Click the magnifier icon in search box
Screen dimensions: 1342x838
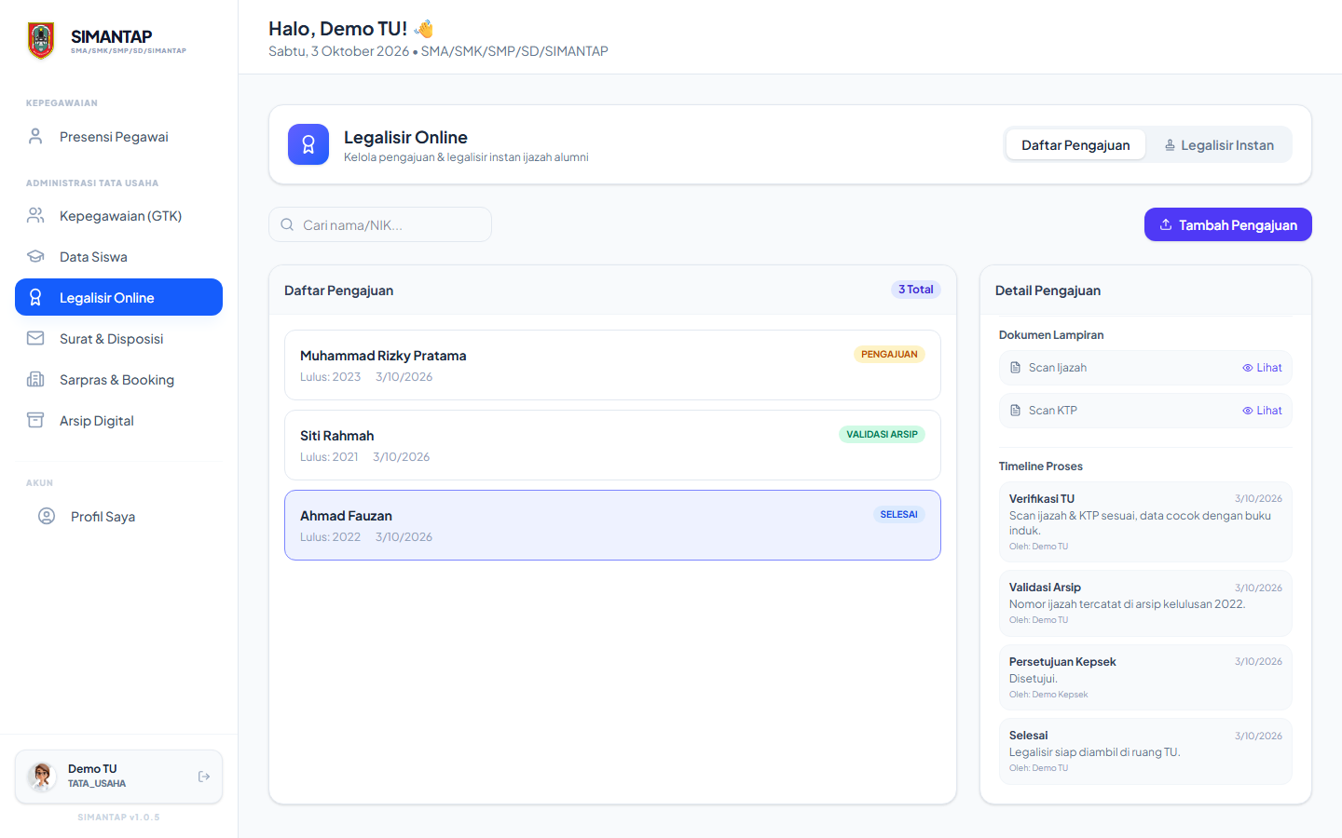coord(288,225)
